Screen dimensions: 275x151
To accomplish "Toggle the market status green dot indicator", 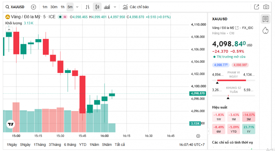I will 60,17.
